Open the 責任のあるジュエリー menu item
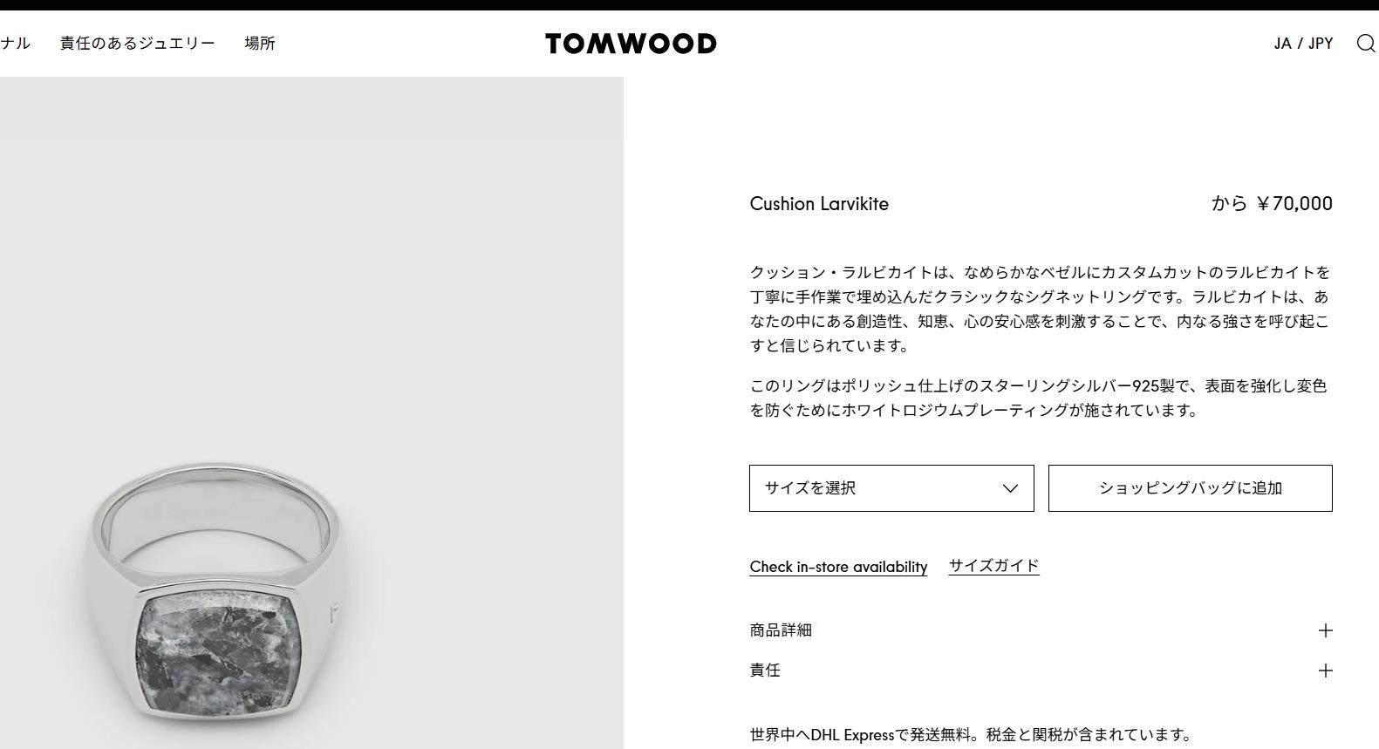This screenshot has width=1379, height=749. (137, 44)
